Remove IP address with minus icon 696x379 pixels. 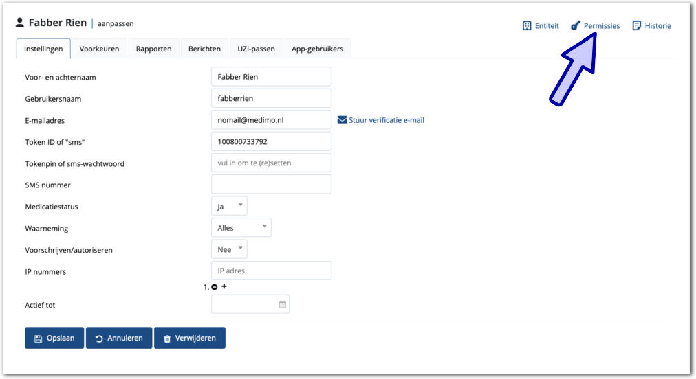tap(215, 287)
